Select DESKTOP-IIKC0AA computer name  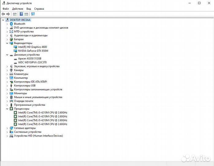click(x=20, y=20)
